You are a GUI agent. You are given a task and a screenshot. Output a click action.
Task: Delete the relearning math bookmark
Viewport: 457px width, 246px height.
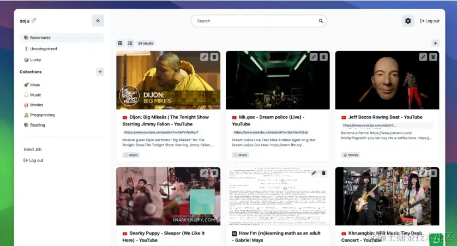click(323, 173)
